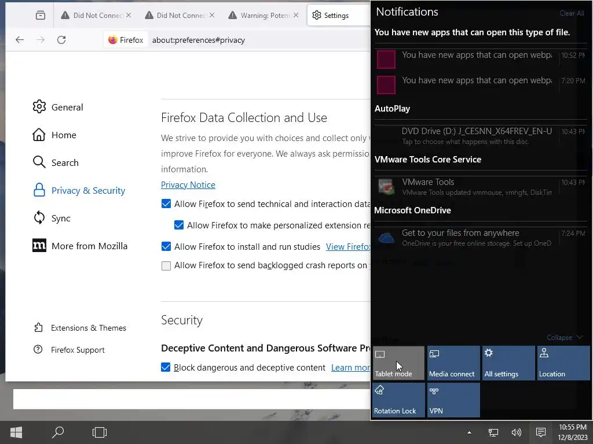
Task: Open VPN quick action
Action: (453, 400)
